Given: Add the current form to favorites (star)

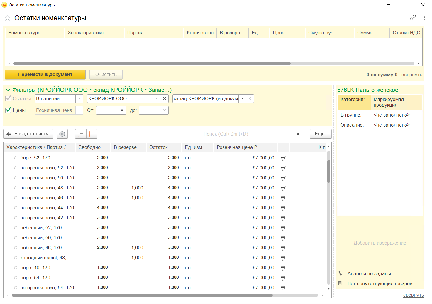Looking at the screenshot, I should [x=7, y=18].
